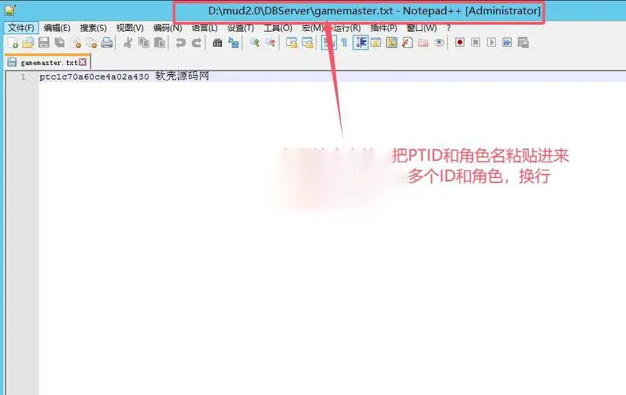Click the Redo arrow icon
Screen dimensions: 626x395
click(x=197, y=42)
